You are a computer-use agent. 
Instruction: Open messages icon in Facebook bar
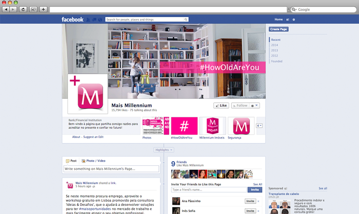pos(94,20)
